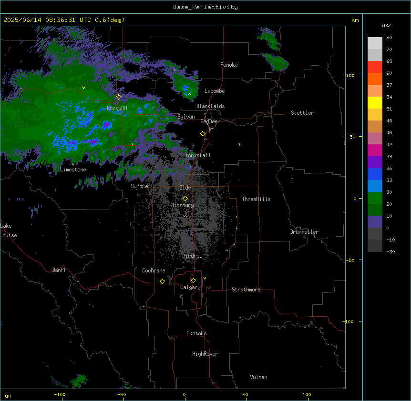Viewport: 411px width, 401px height.
Task: Click the RockyMH label on map
Action: coord(117,108)
